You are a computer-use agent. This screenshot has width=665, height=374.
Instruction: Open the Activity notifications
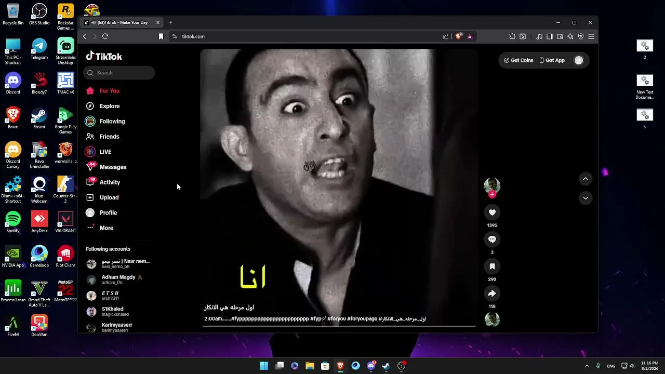pyautogui.click(x=103, y=182)
